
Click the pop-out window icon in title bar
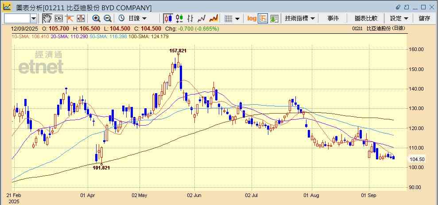[x=407, y=7]
